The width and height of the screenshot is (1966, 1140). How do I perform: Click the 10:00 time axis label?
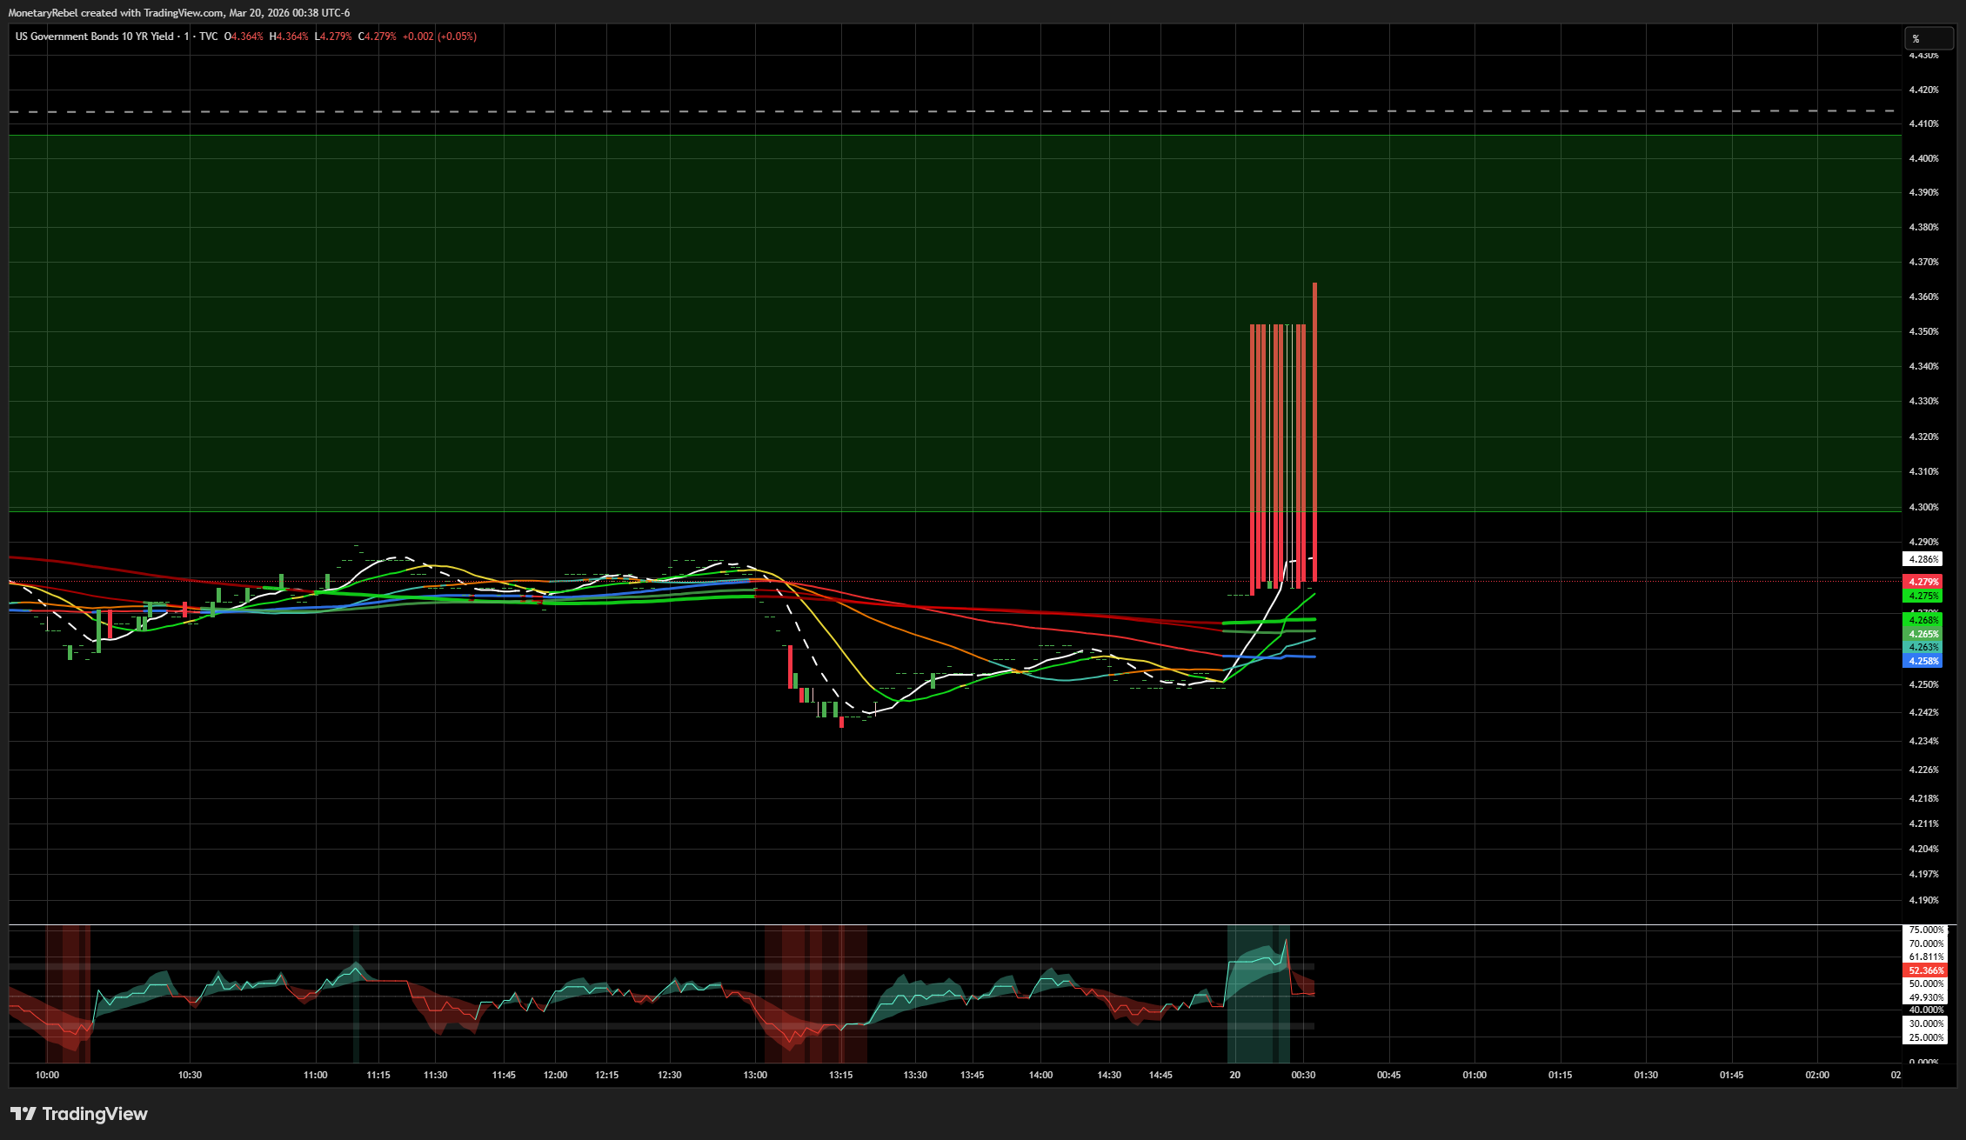click(47, 1075)
